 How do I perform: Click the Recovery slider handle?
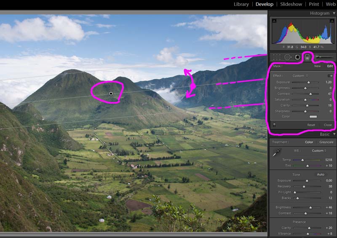click(304, 187)
